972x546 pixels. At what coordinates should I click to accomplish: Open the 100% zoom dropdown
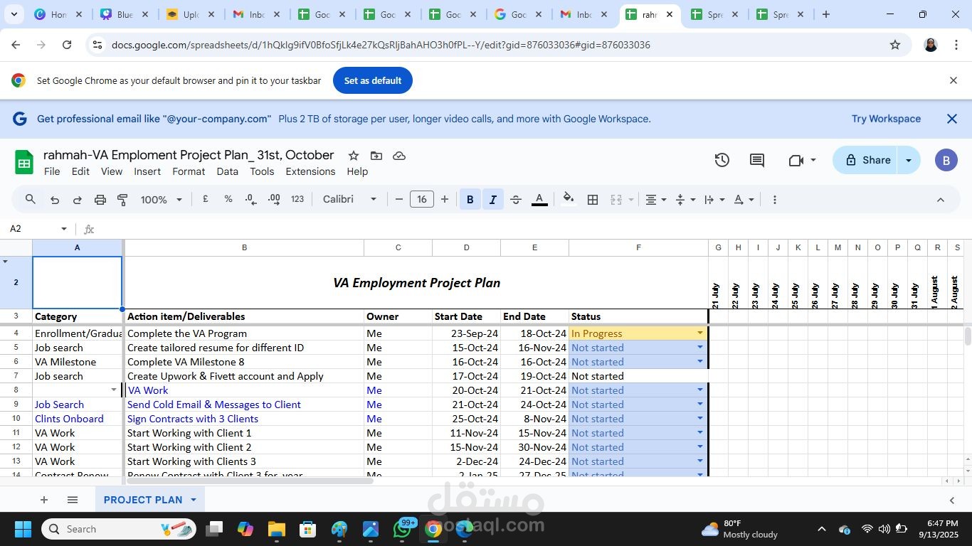pos(161,200)
